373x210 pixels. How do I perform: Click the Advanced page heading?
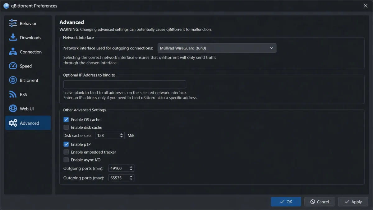[72, 22]
